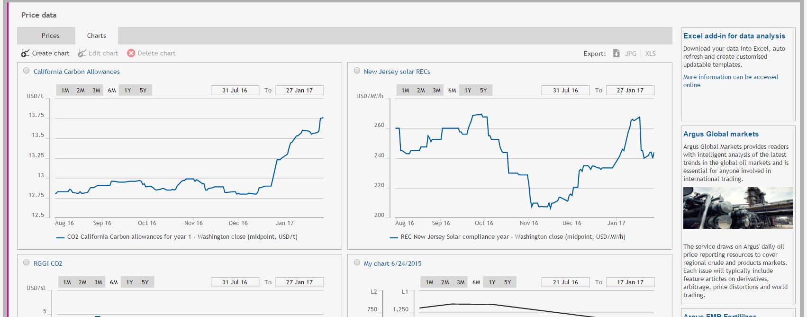Click the export download icon
This screenshot has width=807, height=317.
point(616,54)
